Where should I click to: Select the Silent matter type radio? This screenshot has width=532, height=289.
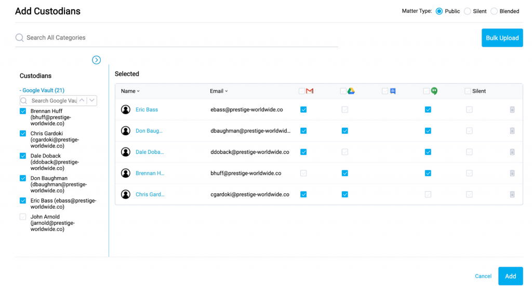point(468,11)
